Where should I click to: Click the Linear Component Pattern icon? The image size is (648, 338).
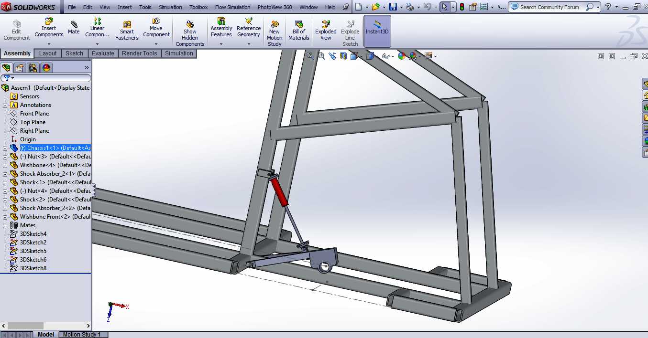(x=98, y=21)
